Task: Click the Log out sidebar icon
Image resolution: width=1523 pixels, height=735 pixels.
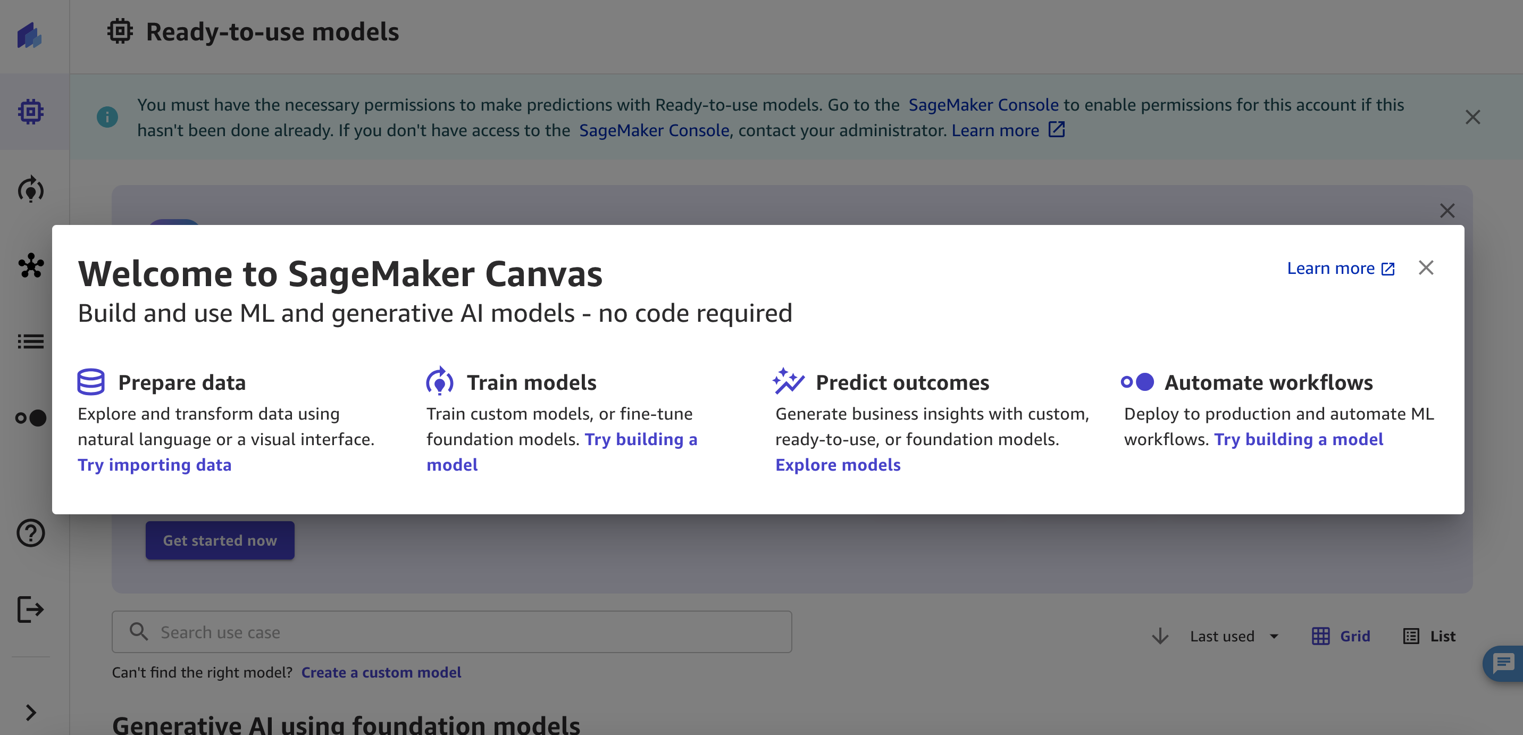Action: point(31,609)
